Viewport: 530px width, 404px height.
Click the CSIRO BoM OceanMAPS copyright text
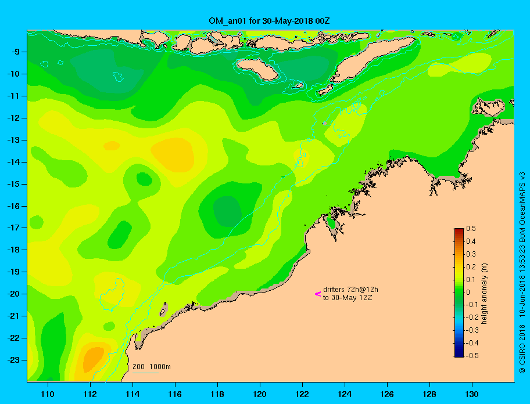[x=522, y=272]
